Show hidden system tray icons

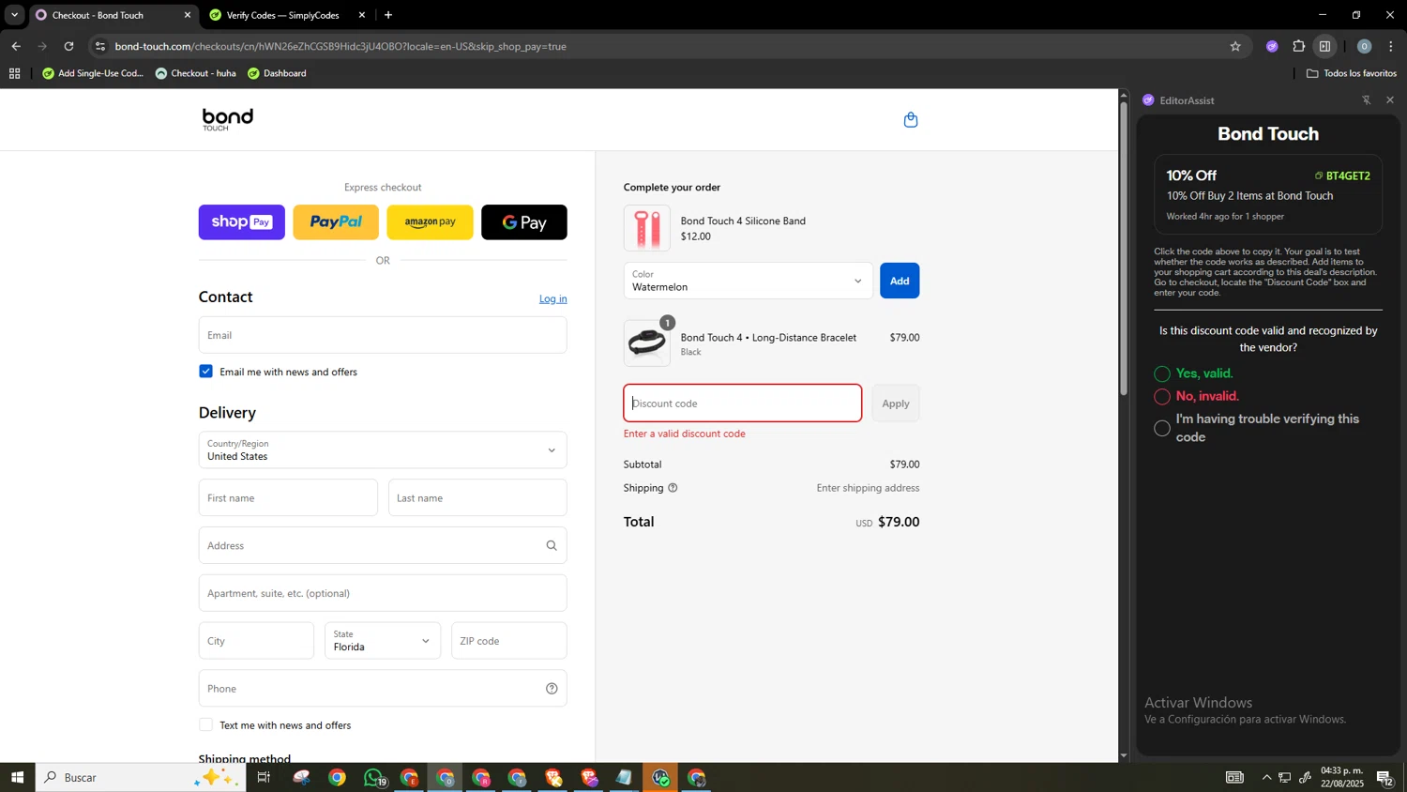(x=1266, y=777)
